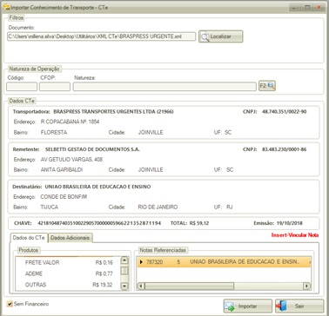Select the FRETE VALOR product row
329x316 pixels.
coord(69,262)
